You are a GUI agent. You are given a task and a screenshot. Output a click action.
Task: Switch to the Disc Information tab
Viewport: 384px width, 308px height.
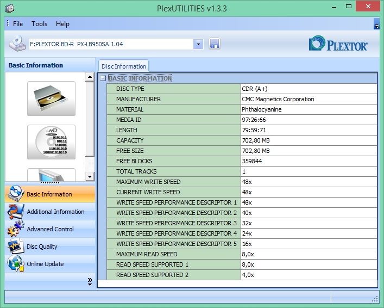point(123,66)
